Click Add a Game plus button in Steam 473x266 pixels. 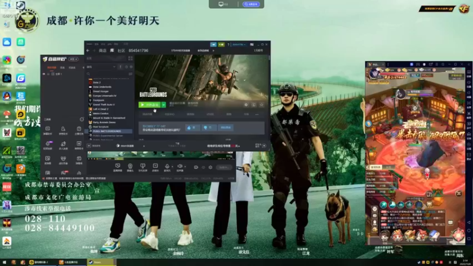89,145
